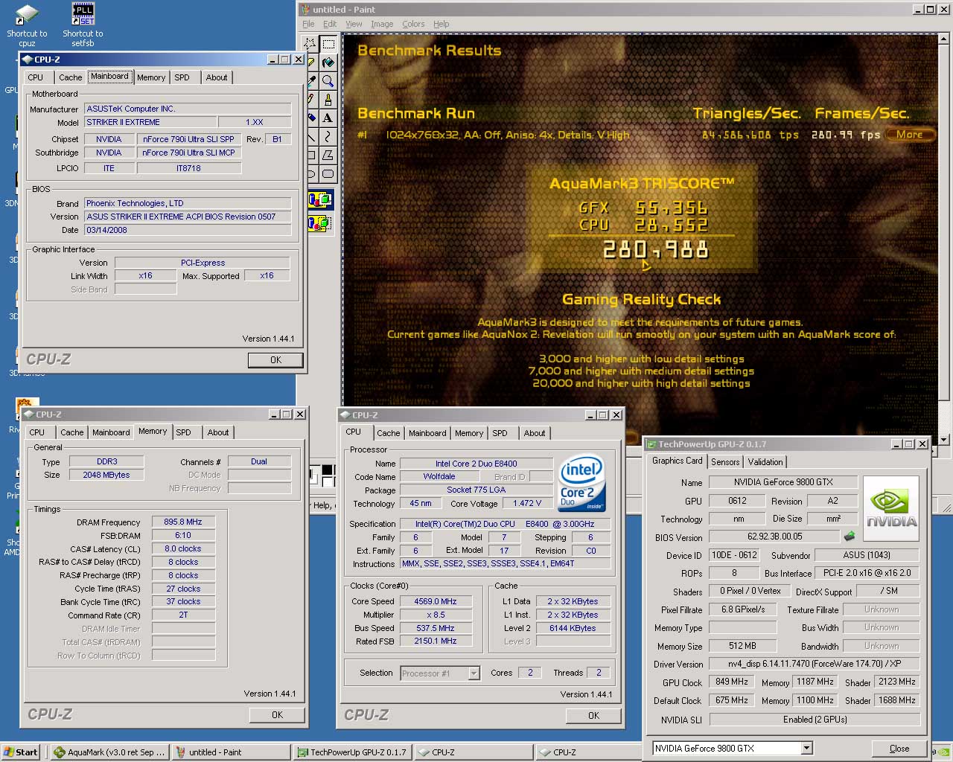Select the Magnifier tool in Paint
Viewport: 953px width, 762px height.
(328, 81)
